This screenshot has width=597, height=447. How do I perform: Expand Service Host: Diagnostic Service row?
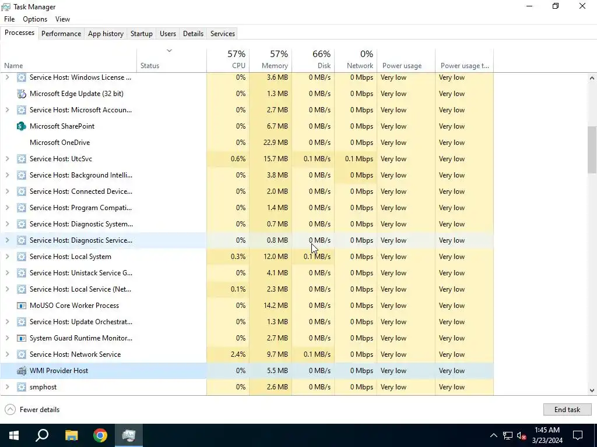pos(7,240)
